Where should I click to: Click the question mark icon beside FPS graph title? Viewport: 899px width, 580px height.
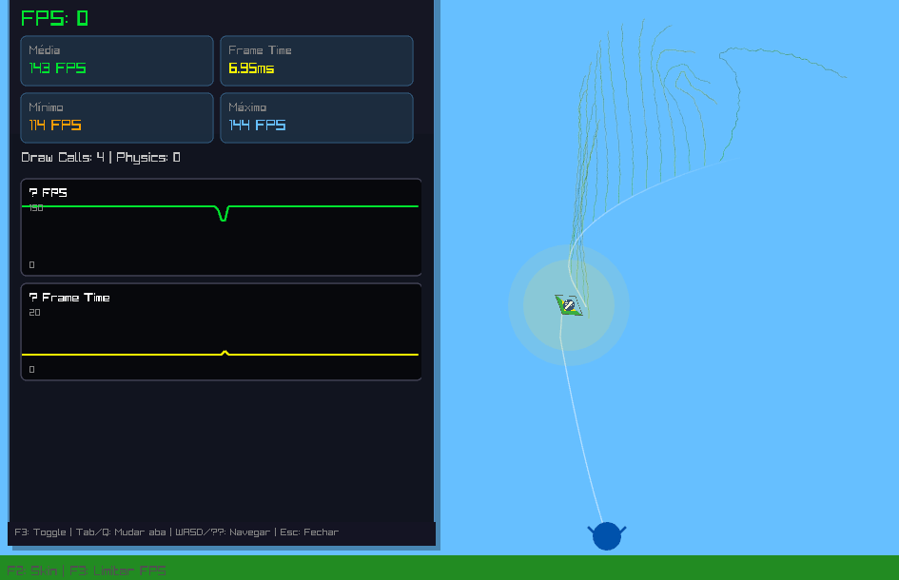[x=33, y=193]
